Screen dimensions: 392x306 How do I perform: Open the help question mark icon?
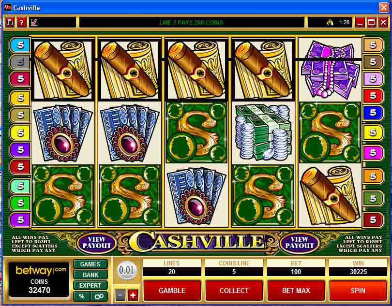pos(21,23)
